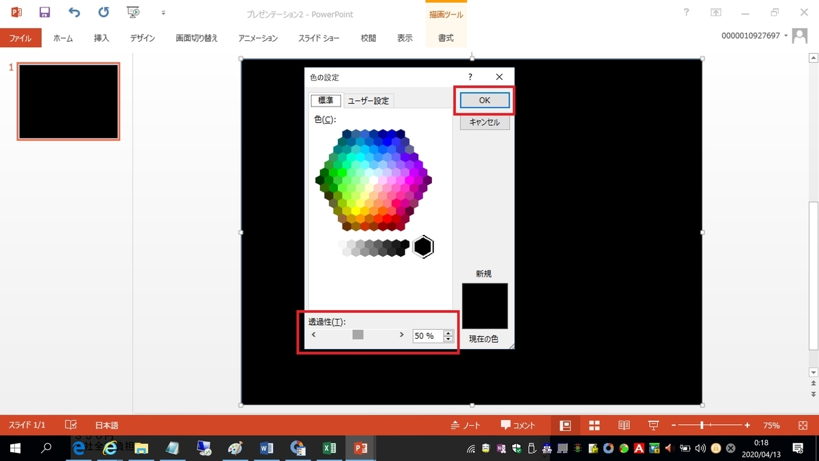Viewport: 819px width, 461px height.
Task: Switch to Excel in the taskbar
Action: click(x=330, y=448)
